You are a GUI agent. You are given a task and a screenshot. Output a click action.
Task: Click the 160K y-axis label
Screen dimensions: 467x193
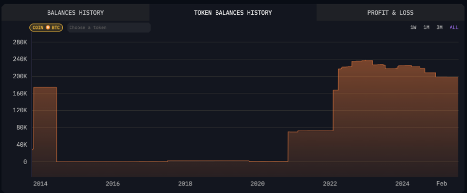click(20, 93)
